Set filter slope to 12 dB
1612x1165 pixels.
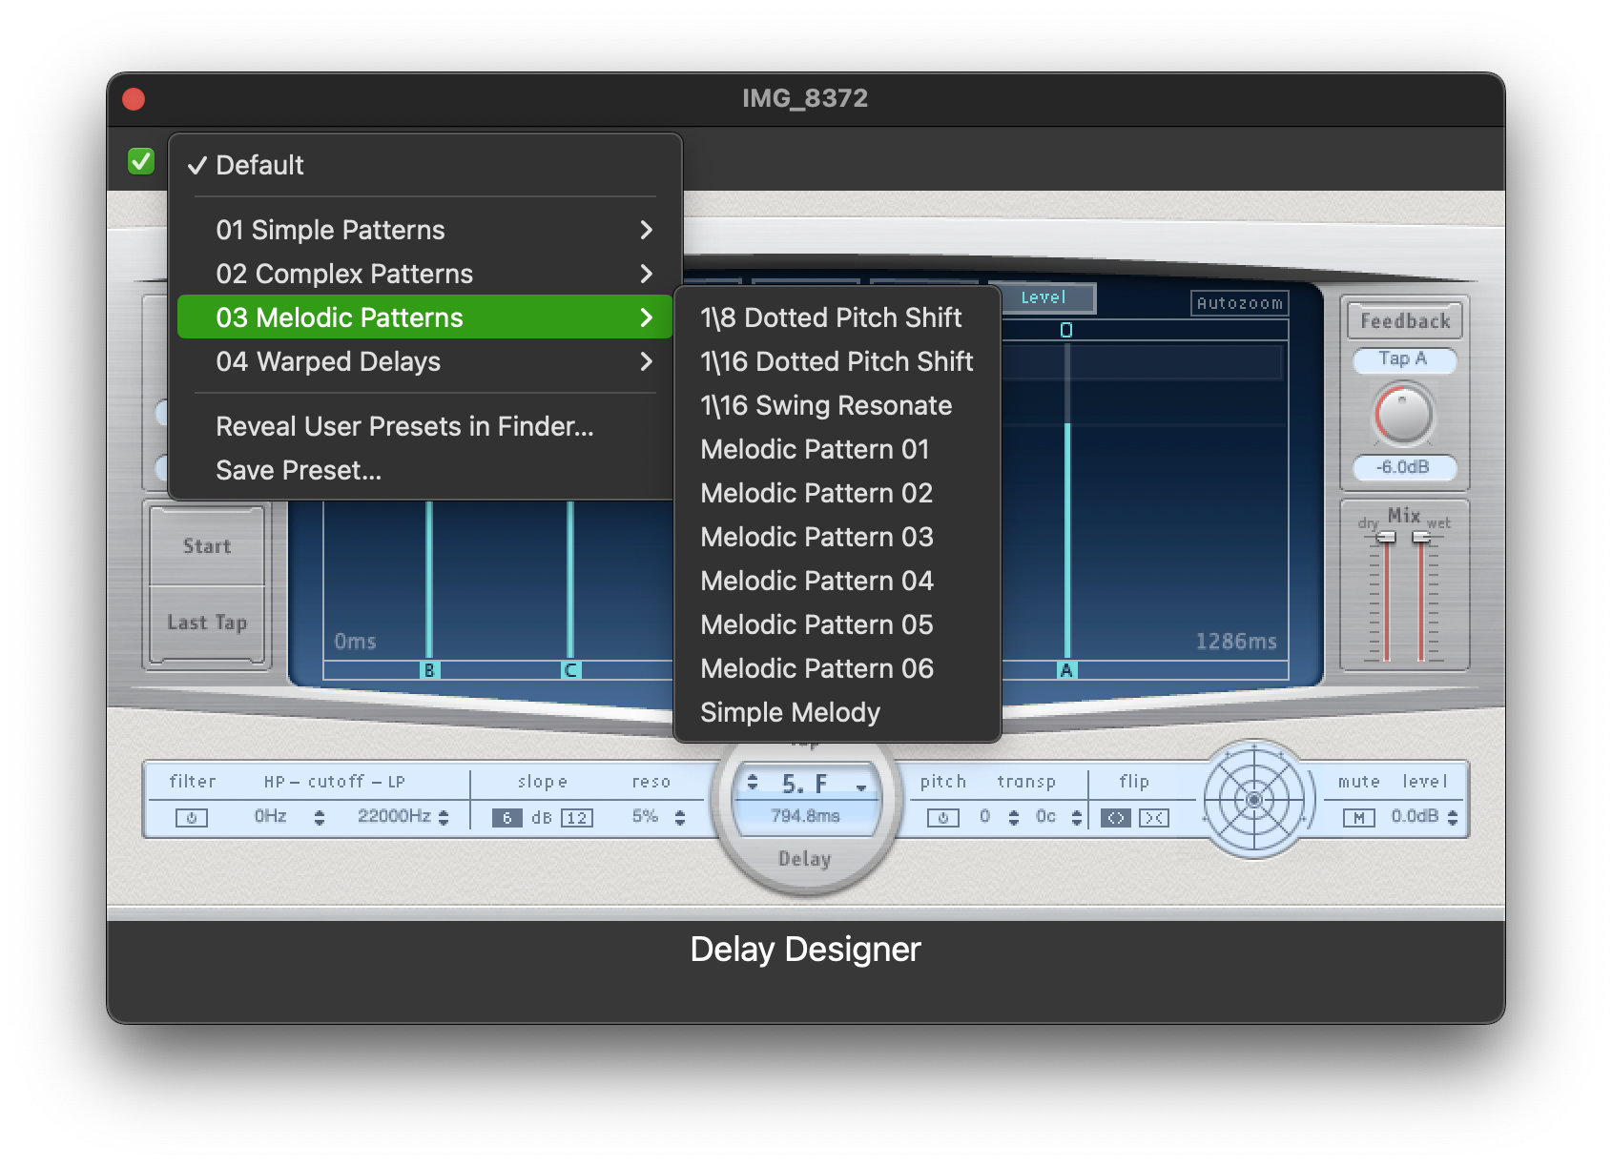577,817
